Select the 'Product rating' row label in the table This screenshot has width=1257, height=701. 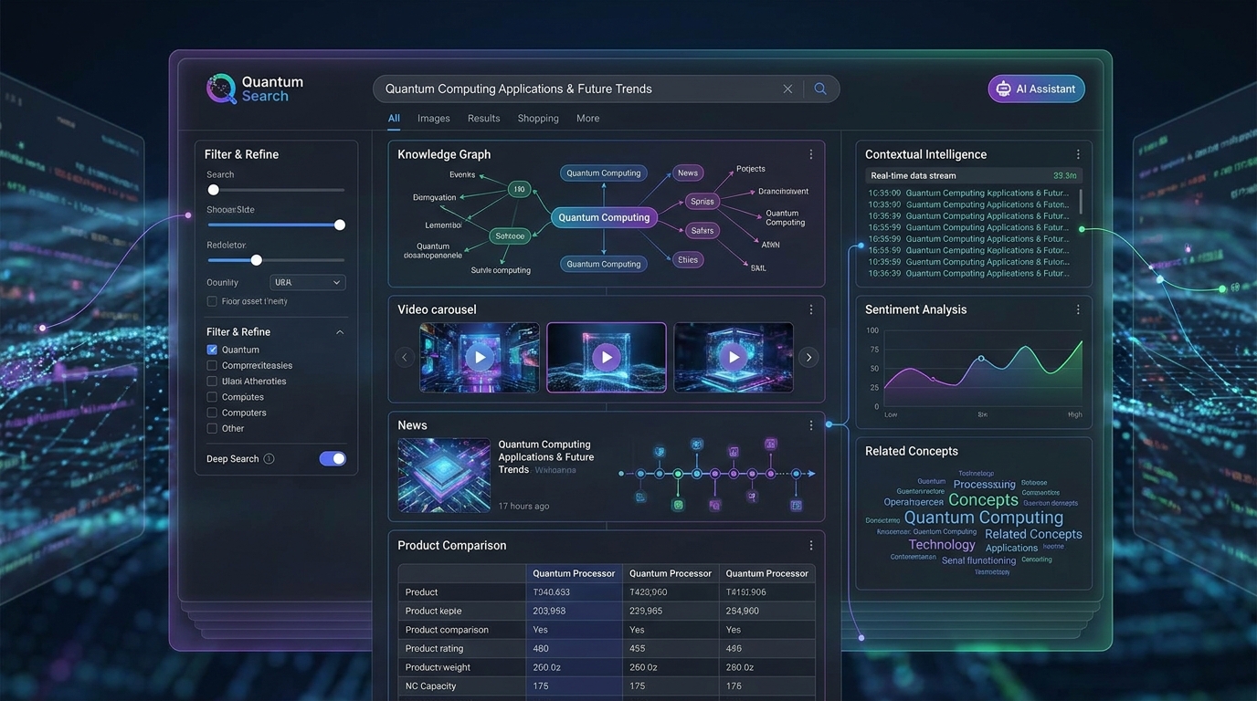(x=435, y=648)
